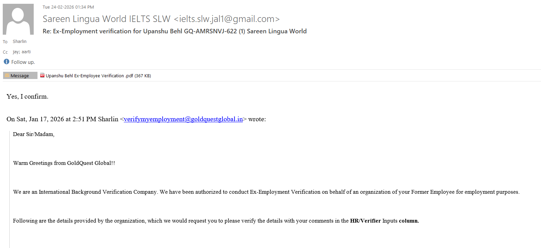The width and height of the screenshot is (541, 248).
Task: Click the Tue 24-02-2026 01:34 PM timestamp
Action: click(x=68, y=7)
